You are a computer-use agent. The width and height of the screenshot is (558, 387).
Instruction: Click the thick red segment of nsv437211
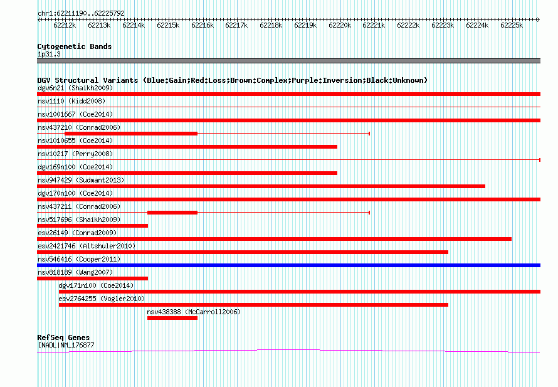(x=172, y=213)
